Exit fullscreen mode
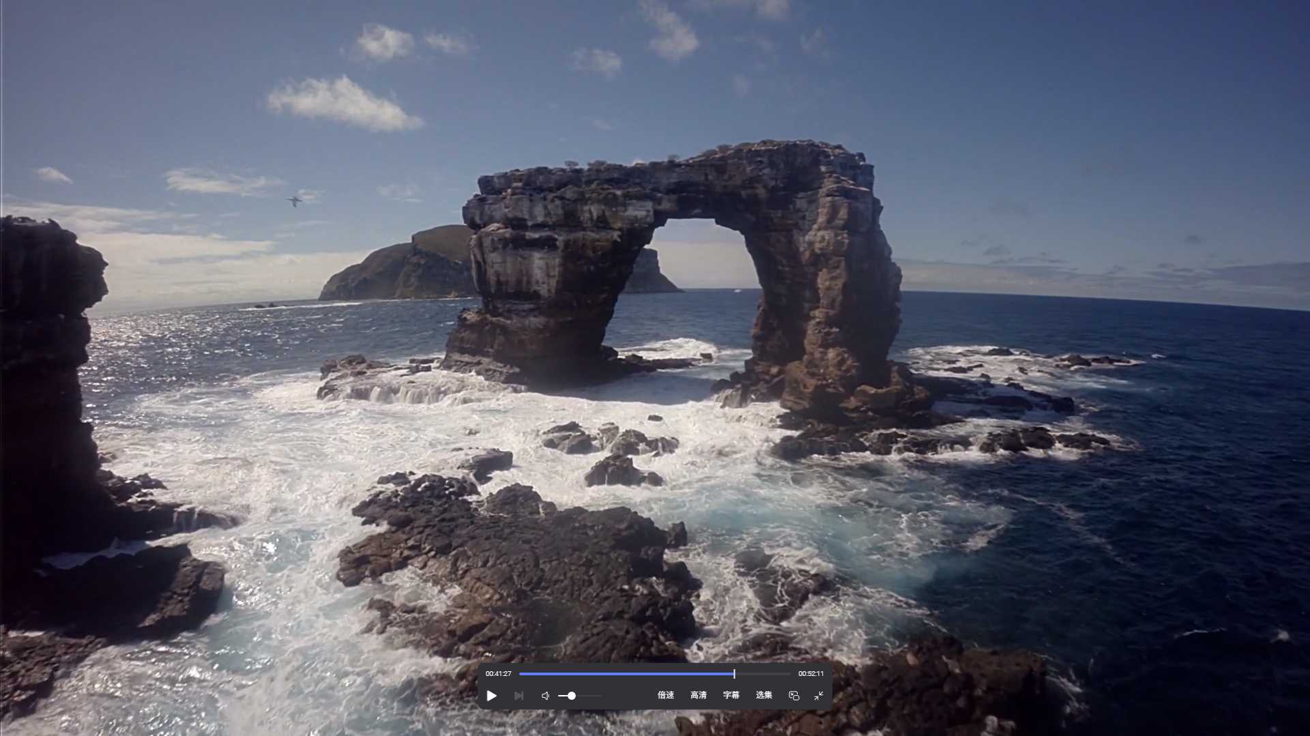This screenshot has width=1310, height=736. click(x=819, y=696)
